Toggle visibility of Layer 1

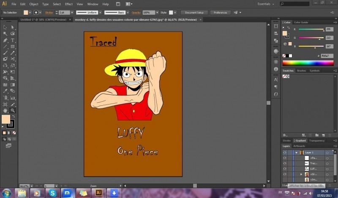(x=285, y=153)
